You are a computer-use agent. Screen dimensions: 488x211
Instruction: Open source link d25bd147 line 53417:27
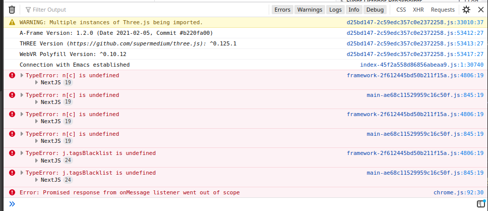[415, 54]
